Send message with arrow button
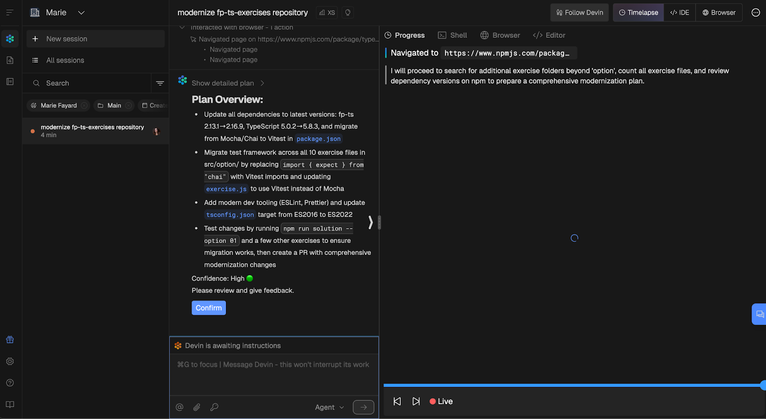Viewport: 766px width, 419px height. [x=363, y=407]
